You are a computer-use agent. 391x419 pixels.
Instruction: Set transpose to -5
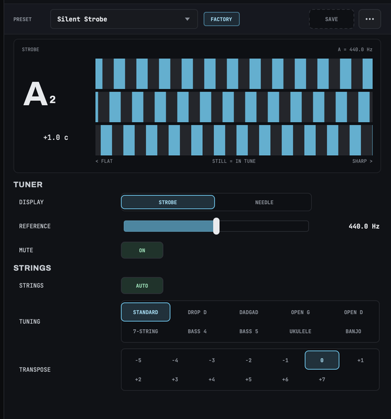coord(138,360)
